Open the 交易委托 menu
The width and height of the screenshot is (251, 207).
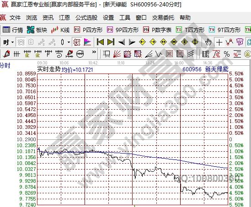point(163,18)
